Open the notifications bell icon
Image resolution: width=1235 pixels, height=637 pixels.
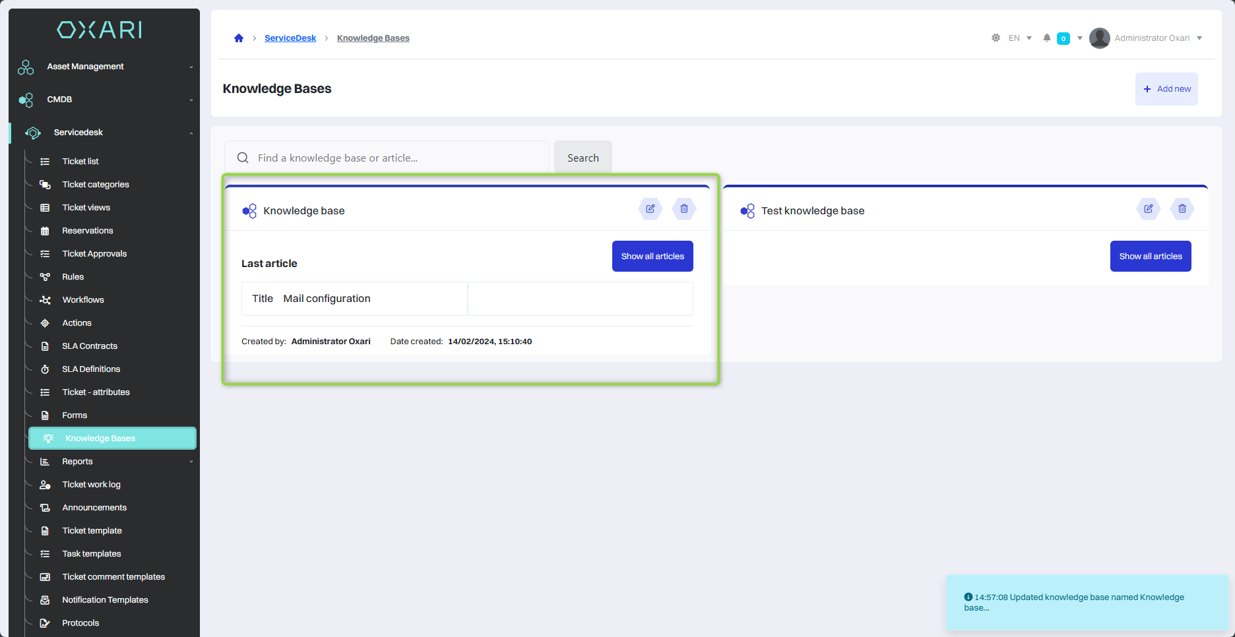click(x=1046, y=38)
